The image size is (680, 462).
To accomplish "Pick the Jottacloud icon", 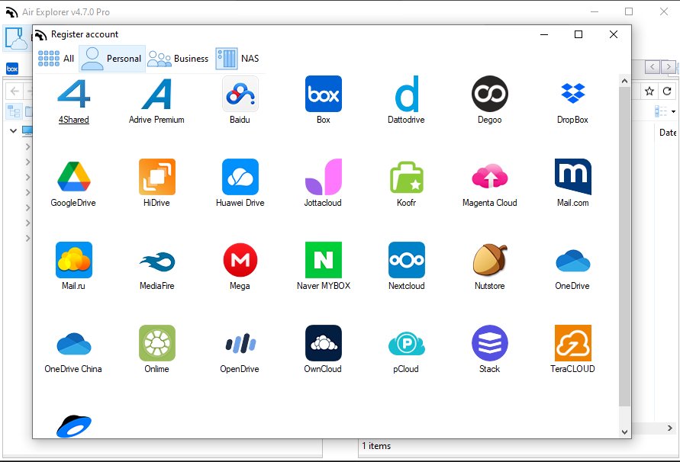I will click(x=324, y=177).
